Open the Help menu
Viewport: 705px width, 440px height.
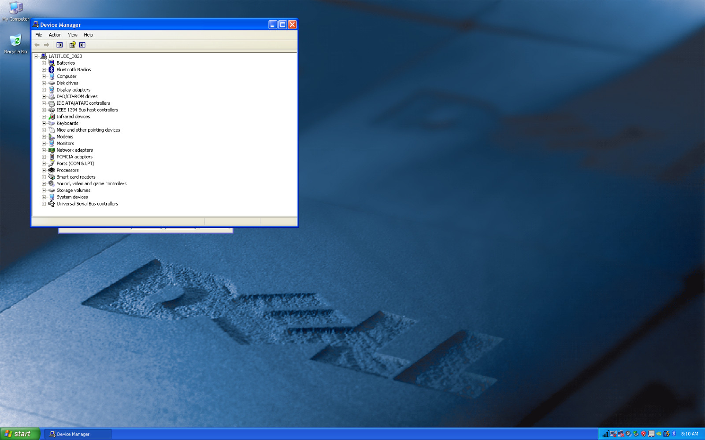pyautogui.click(x=89, y=35)
